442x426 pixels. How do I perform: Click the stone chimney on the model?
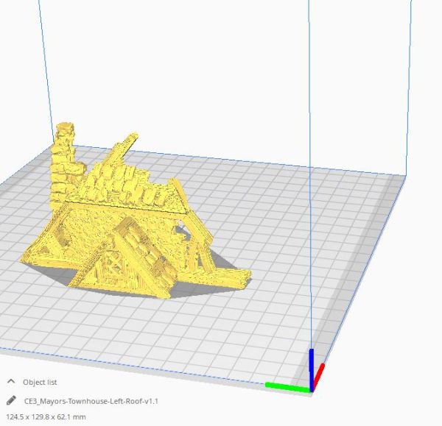tap(64, 158)
